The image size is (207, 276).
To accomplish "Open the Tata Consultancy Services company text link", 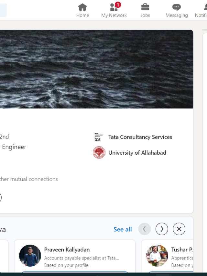I will pyautogui.click(x=140, y=137).
